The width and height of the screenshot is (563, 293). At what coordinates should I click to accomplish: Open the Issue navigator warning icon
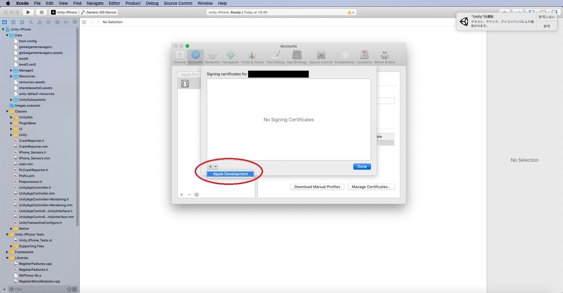click(x=39, y=22)
